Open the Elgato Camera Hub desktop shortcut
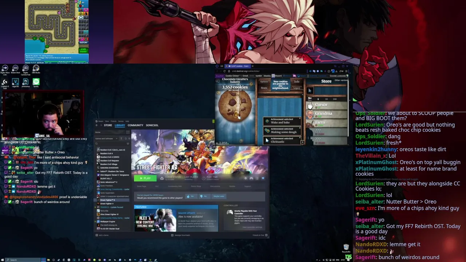This screenshot has width=466, height=262. (25, 70)
